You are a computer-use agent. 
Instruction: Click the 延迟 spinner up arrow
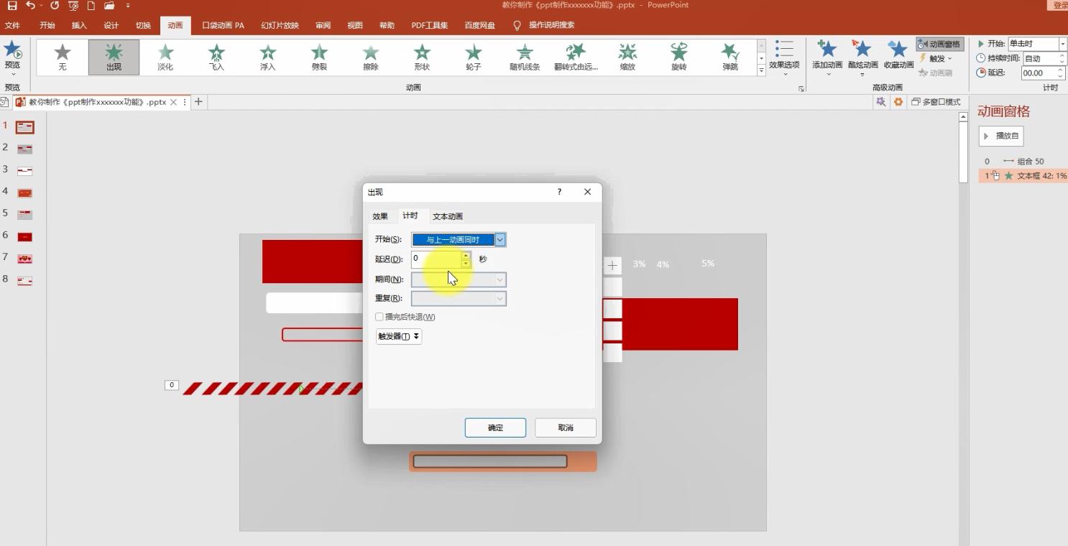(x=466, y=255)
